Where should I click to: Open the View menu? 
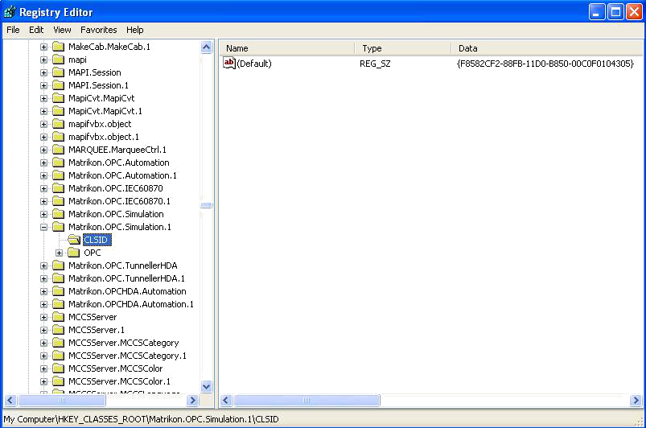click(62, 30)
